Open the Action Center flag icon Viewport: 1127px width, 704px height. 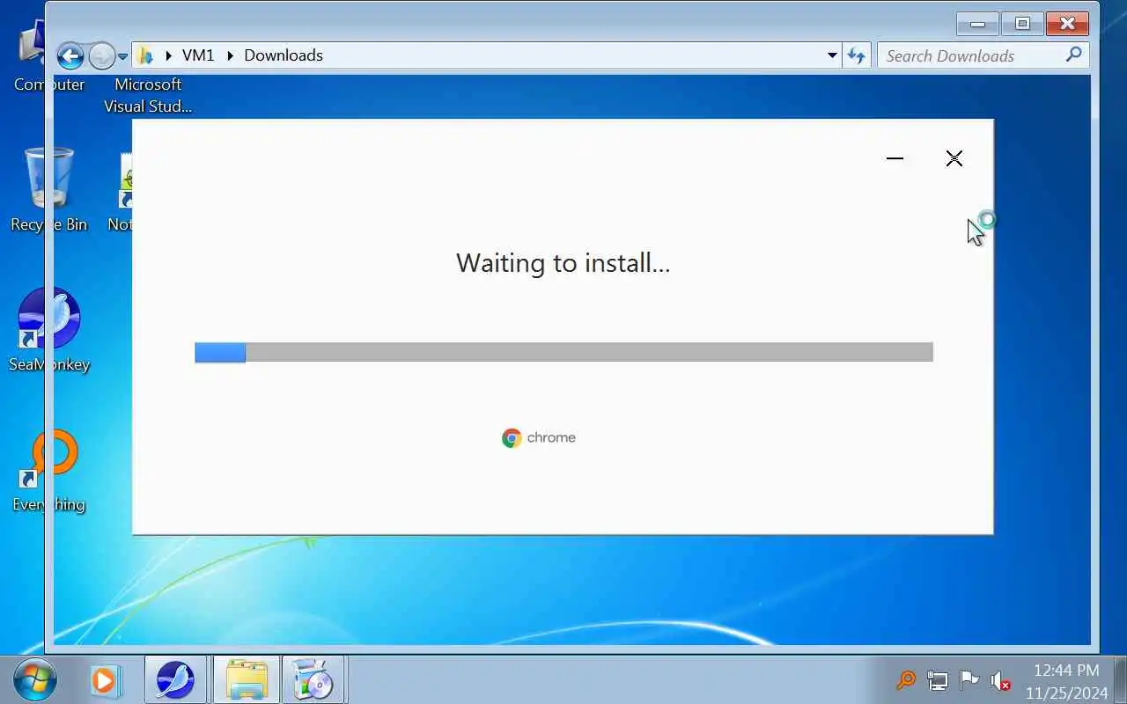point(969,680)
